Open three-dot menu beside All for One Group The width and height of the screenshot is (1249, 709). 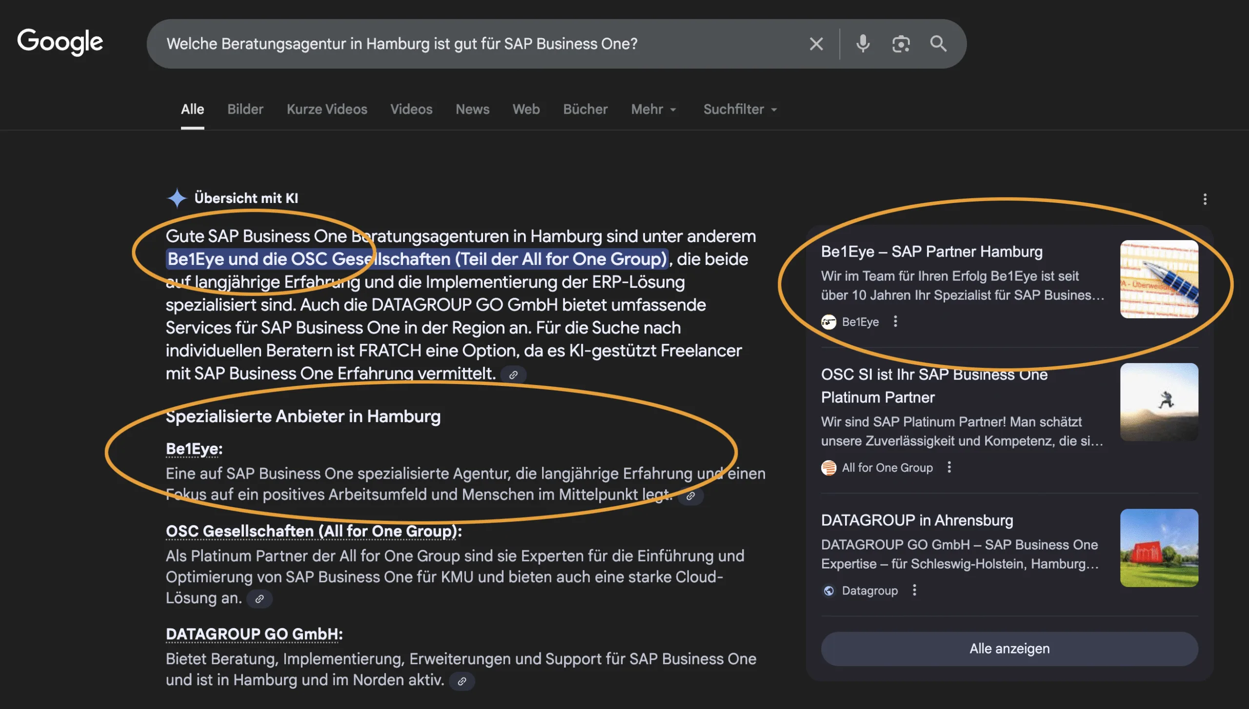click(x=949, y=467)
